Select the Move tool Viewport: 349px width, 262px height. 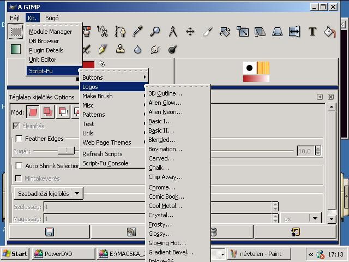click(x=190, y=32)
